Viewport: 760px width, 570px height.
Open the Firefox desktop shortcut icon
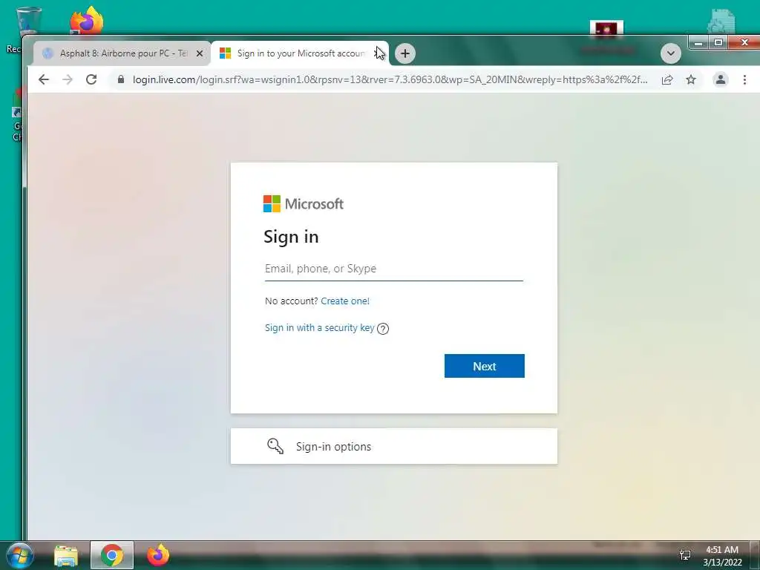pyautogui.click(x=87, y=21)
